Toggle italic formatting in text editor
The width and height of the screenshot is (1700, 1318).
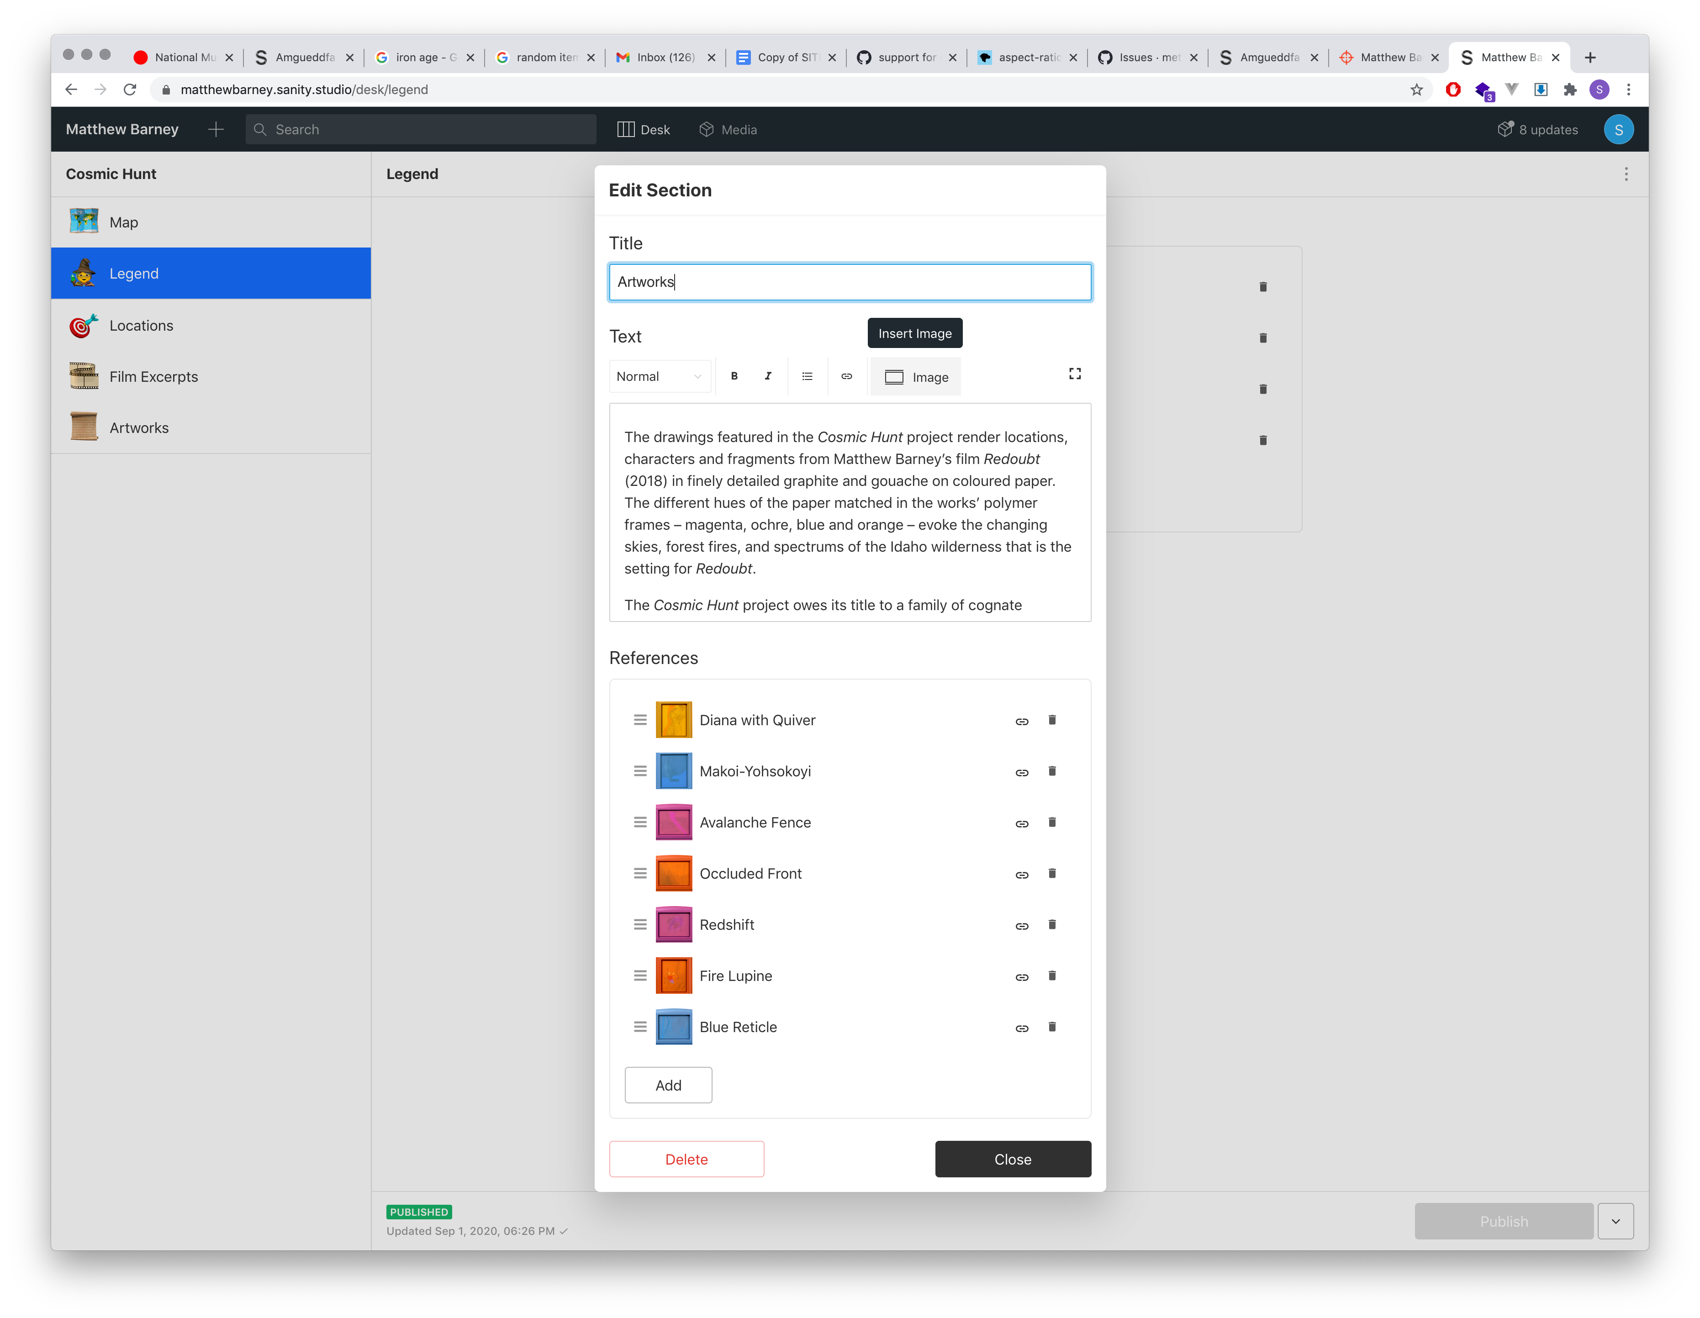click(767, 376)
